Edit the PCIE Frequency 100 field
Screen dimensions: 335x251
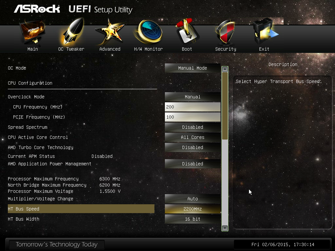click(192, 117)
